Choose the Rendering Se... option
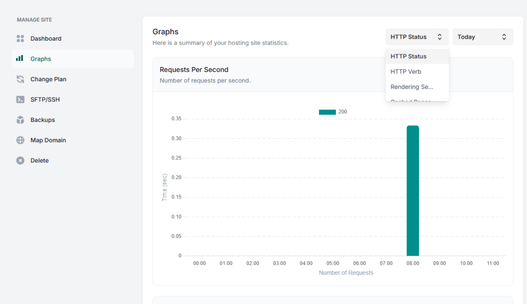This screenshot has width=527, height=304. pos(417,86)
